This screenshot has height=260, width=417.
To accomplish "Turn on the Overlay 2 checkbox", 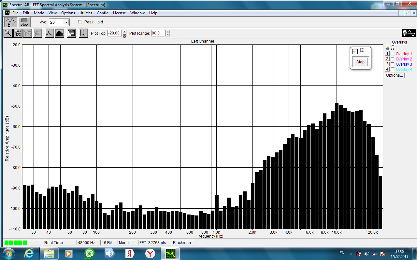I will 393,59.
